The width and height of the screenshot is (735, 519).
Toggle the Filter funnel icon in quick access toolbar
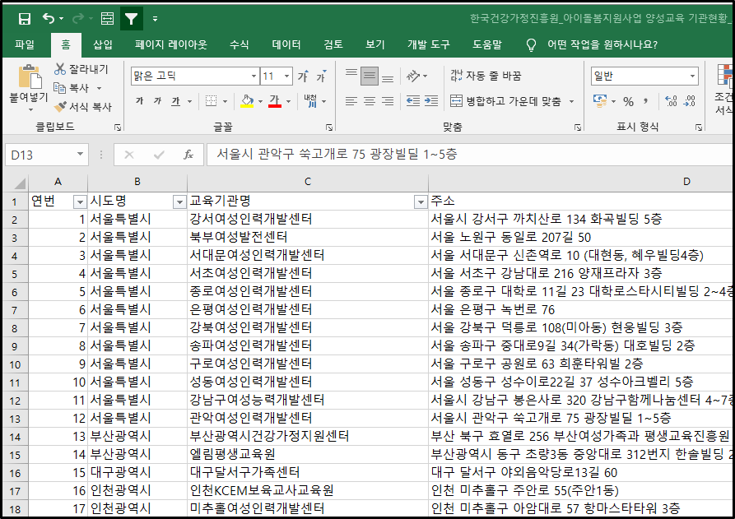[131, 19]
